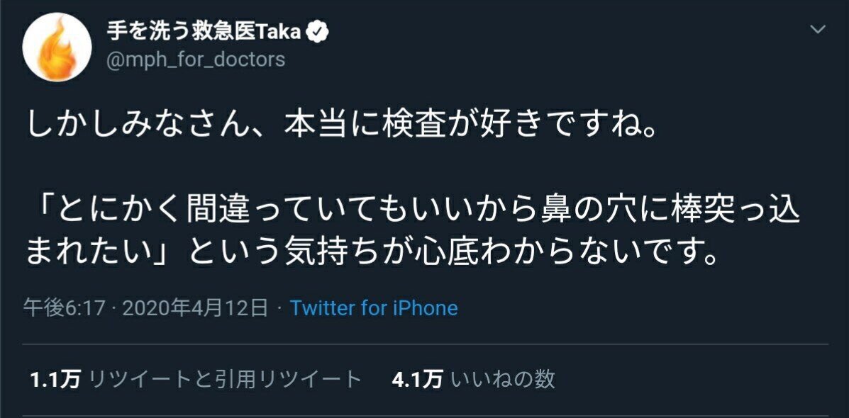Open the 手を洗う救急医Taka display name
The height and width of the screenshot is (418, 849).
pyautogui.click(x=205, y=31)
